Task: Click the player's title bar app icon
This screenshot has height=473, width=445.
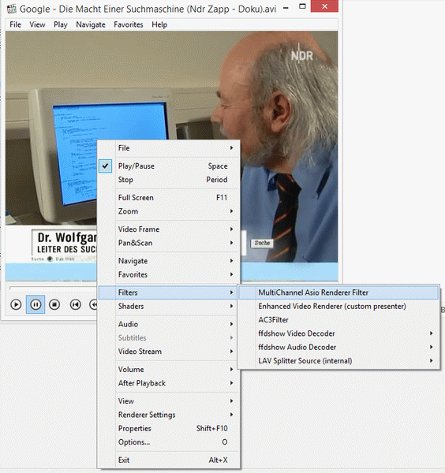Action: (x=12, y=9)
